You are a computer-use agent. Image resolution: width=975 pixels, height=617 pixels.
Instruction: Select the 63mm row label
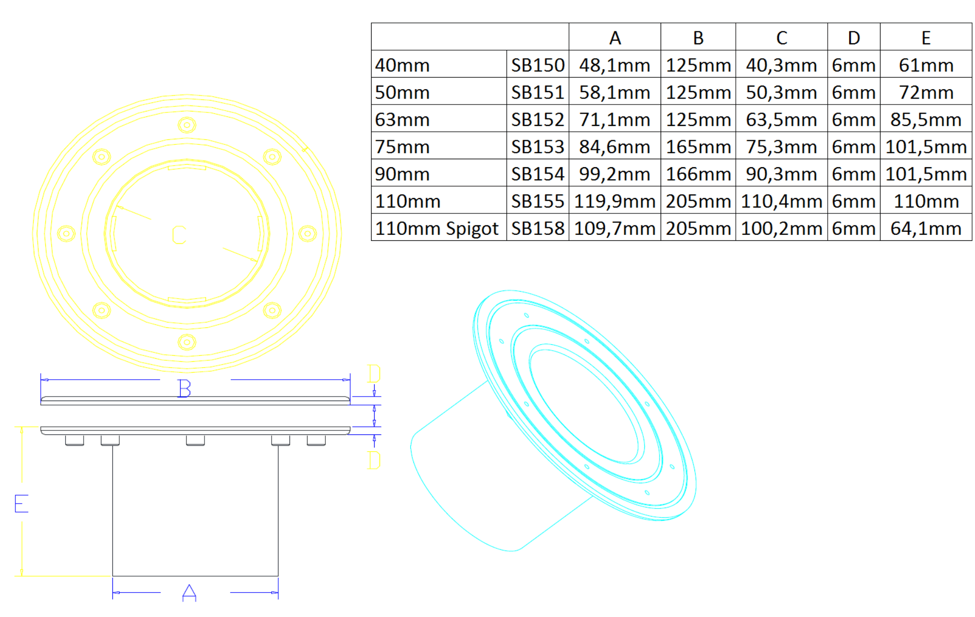439,119
